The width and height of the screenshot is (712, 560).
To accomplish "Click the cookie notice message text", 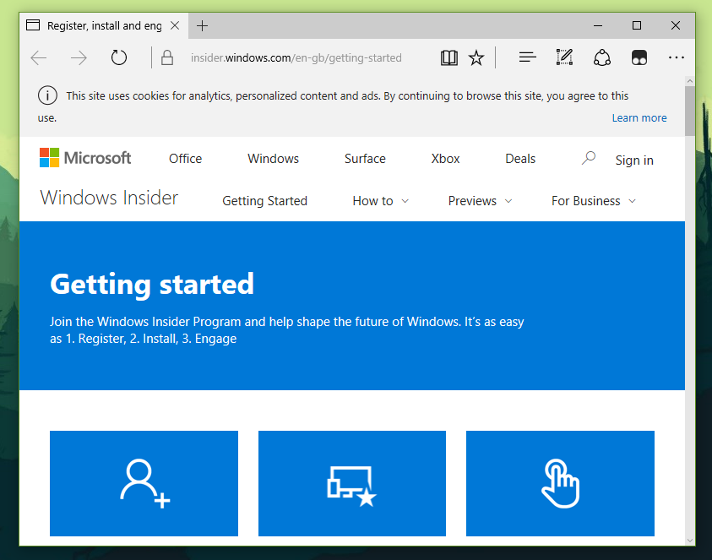I will [333, 106].
